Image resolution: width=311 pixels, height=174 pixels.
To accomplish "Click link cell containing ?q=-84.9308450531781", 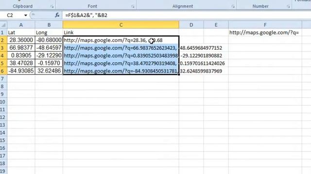I will 121,71.
